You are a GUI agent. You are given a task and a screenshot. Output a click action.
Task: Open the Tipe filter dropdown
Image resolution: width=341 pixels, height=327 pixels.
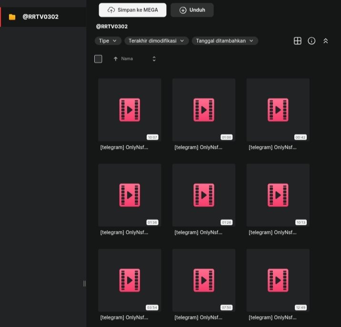pos(108,41)
